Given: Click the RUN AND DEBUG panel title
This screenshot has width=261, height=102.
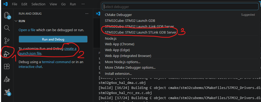Looking at the screenshot, I should click(x=30, y=14).
